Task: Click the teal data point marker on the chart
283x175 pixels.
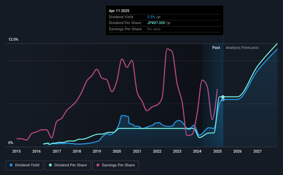Action: click(223, 97)
